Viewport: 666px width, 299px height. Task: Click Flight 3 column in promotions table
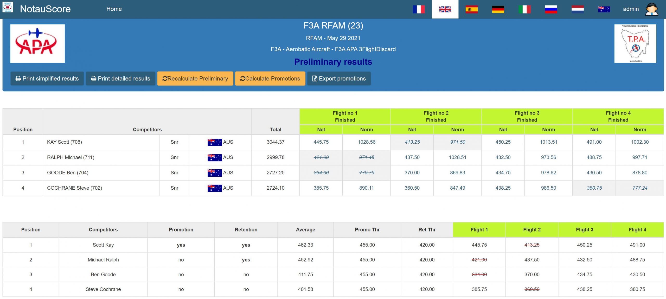(x=585, y=230)
